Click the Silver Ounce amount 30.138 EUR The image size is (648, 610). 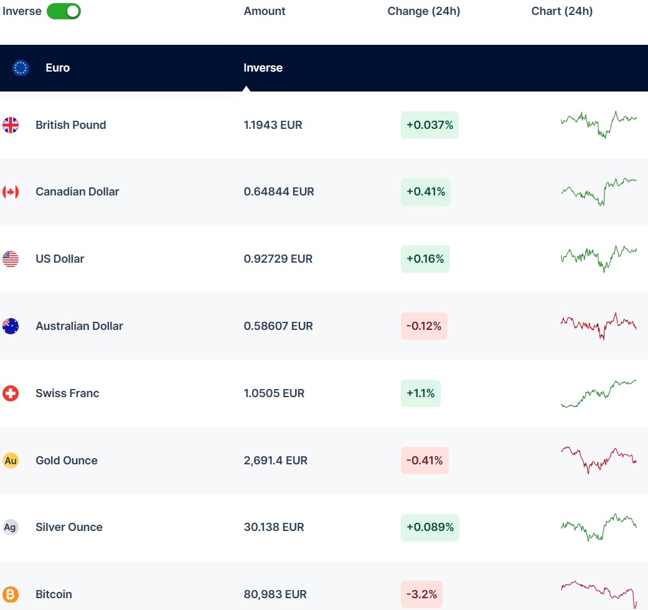[x=274, y=527]
